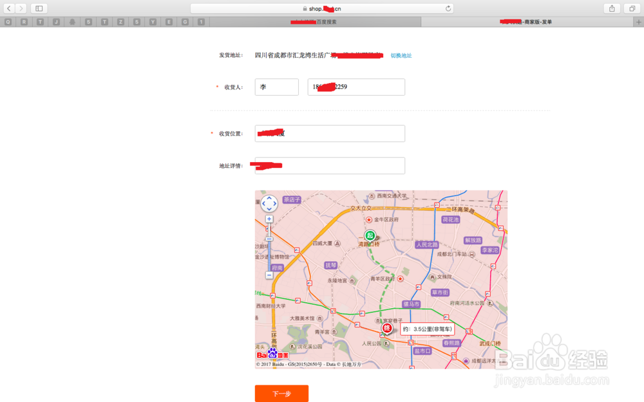644x402 pixels.
Task: Click the 抚琴 district label
Action: (330, 266)
